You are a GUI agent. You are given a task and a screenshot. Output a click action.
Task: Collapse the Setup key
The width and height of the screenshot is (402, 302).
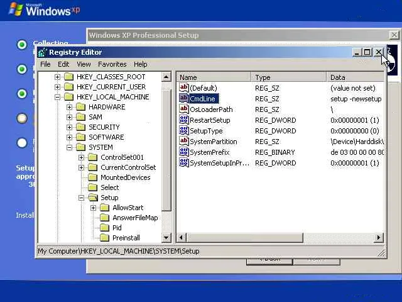(81, 198)
